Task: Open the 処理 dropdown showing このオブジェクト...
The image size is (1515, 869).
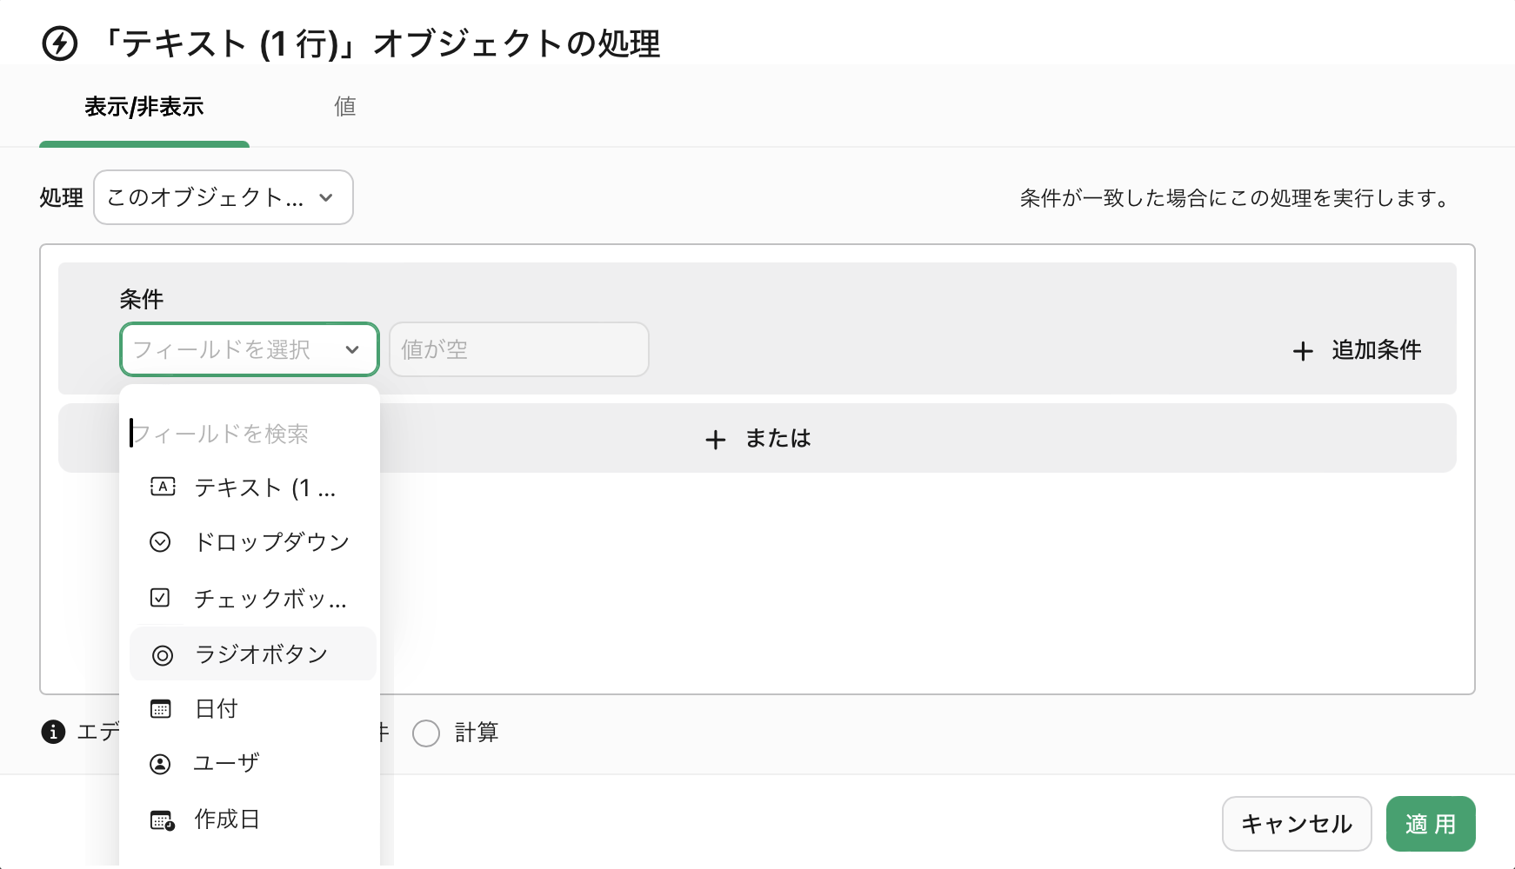Action: tap(223, 197)
